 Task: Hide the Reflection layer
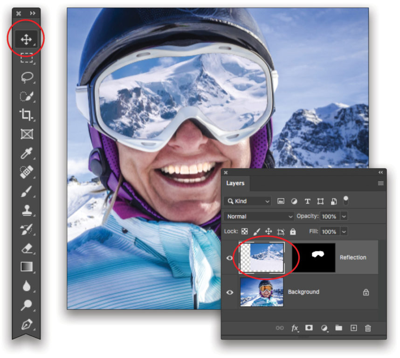[230, 257]
